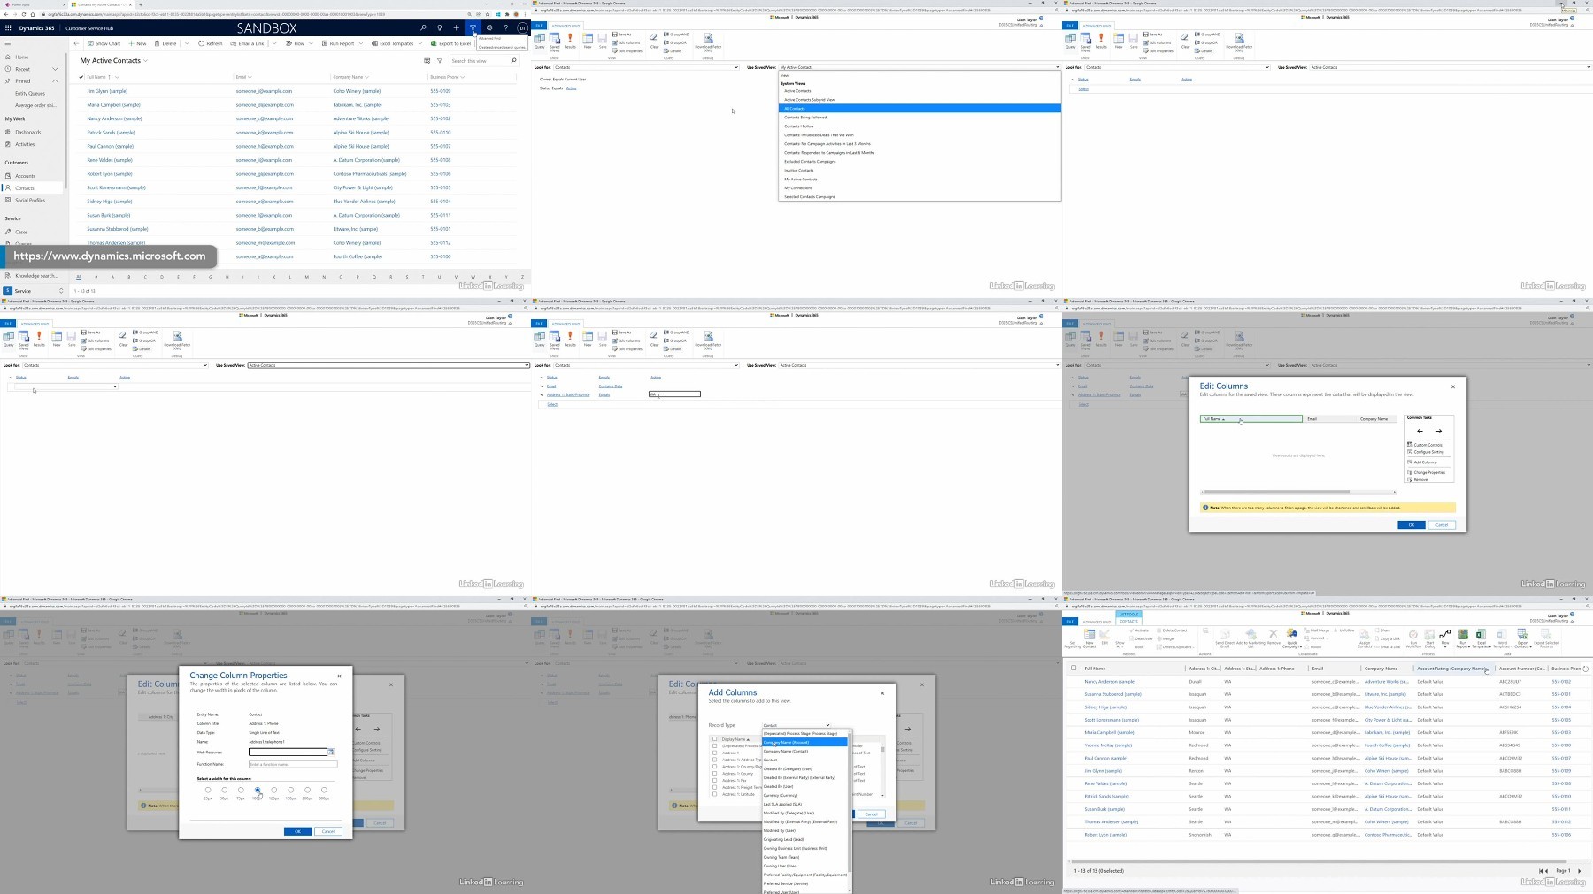Collapse the Pinned section in sidebar
This screenshot has height=894, width=1593.
(x=55, y=80)
